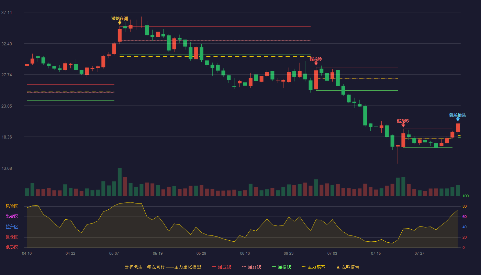Image resolution: width=481 pixels, height=275 pixels.
Task: Click the first 假龙吟 red arrow marker
Action: pos(316,63)
